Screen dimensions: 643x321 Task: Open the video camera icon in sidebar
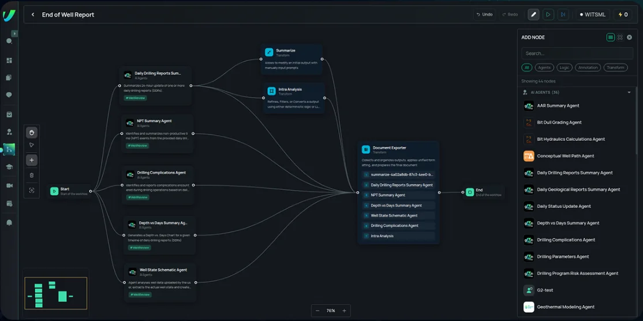[x=9, y=186]
